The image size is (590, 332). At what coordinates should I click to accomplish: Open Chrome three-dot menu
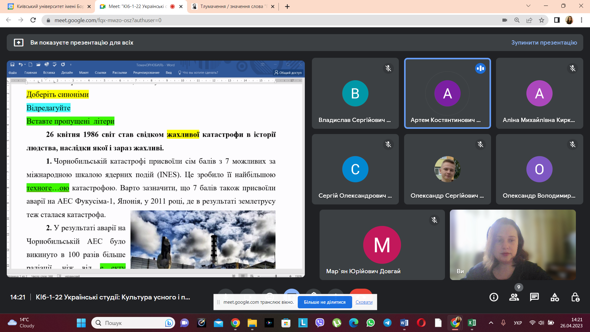pyautogui.click(x=581, y=20)
